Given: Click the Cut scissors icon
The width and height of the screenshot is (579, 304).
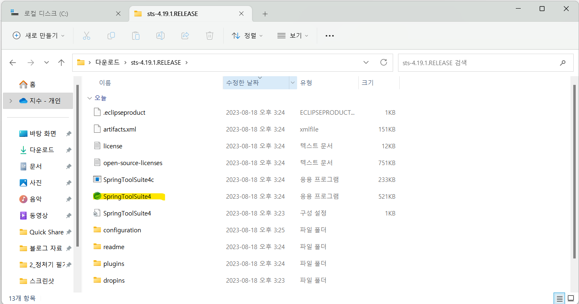Looking at the screenshot, I should pyautogui.click(x=86, y=36).
